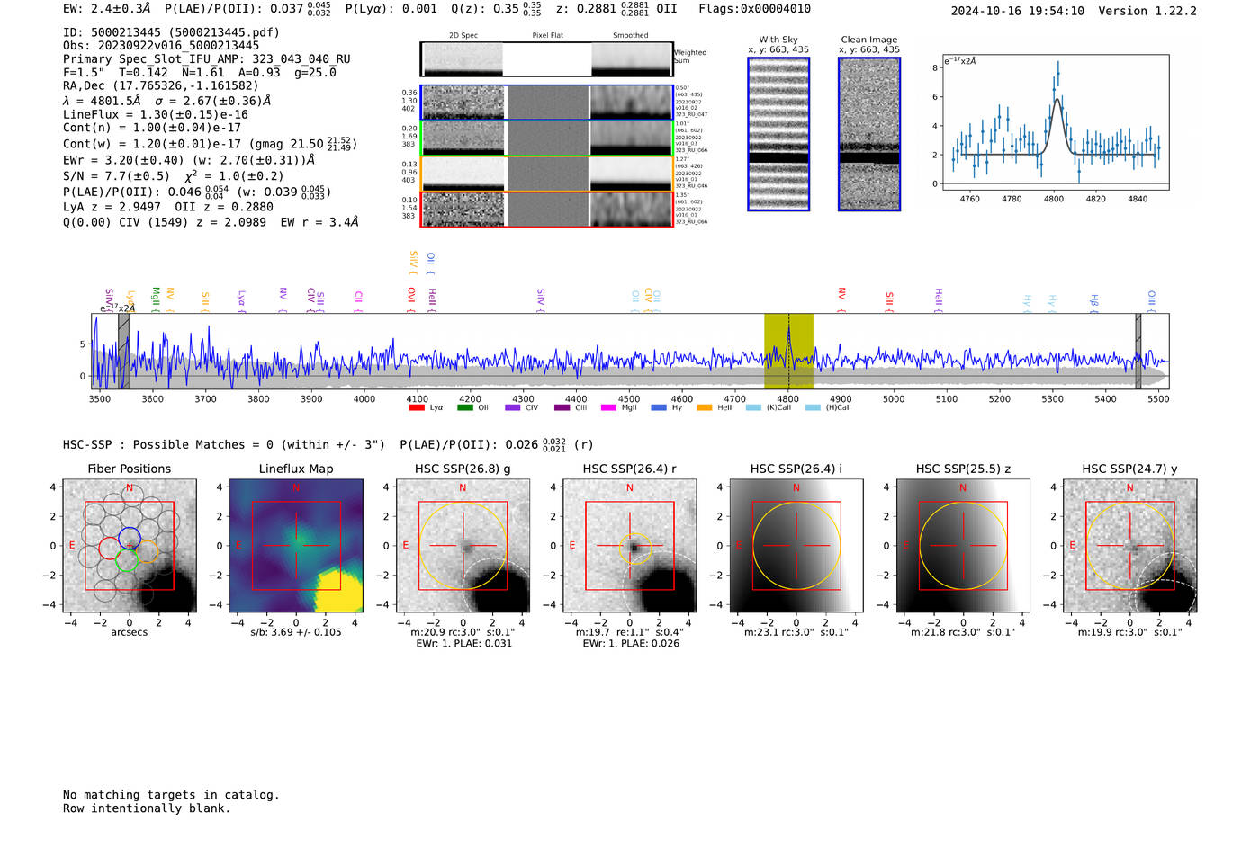Click 'Cont(n) = 1.00(±0.04)e-17' text
Viewport: 1260px width, 857px height.
point(152,128)
